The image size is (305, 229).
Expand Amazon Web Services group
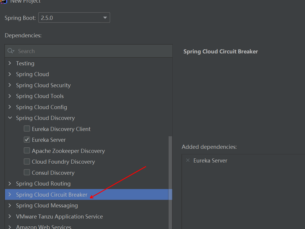10,227
